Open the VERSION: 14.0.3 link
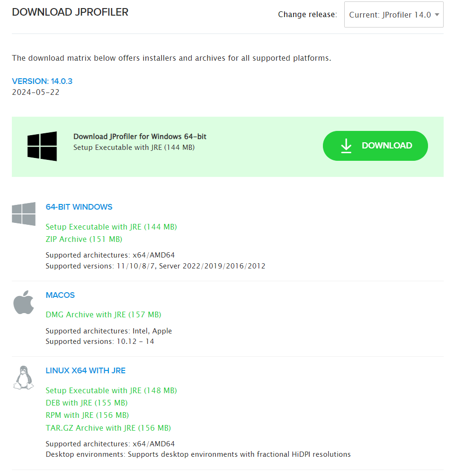This screenshot has width=464, height=471. coord(42,81)
